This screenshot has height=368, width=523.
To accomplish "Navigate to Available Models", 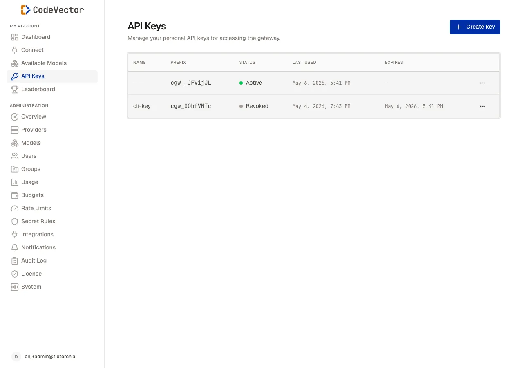I will [52, 63].
